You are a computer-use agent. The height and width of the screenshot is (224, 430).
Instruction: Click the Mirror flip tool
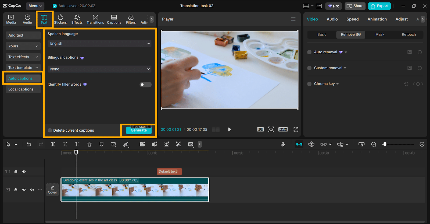coord(126,144)
